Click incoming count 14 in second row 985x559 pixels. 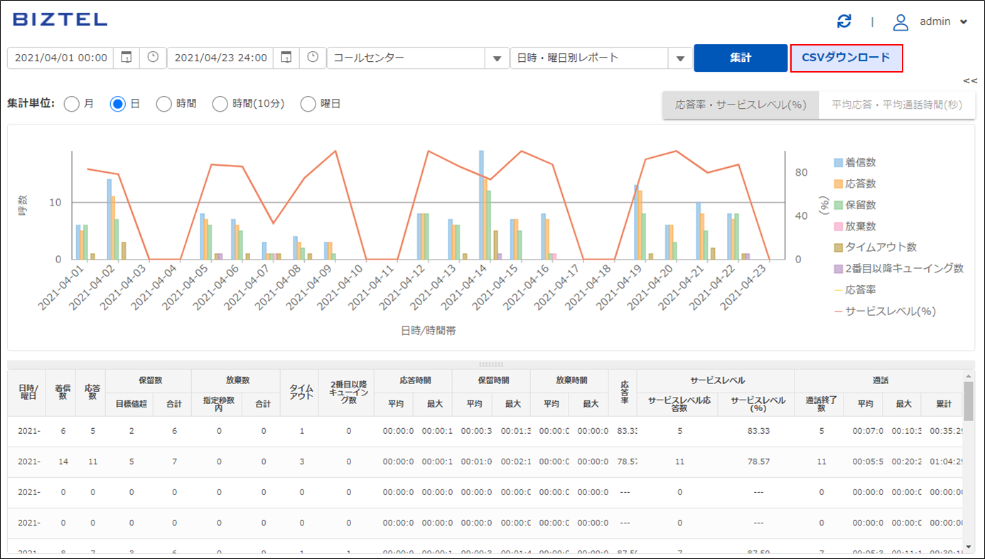click(63, 462)
